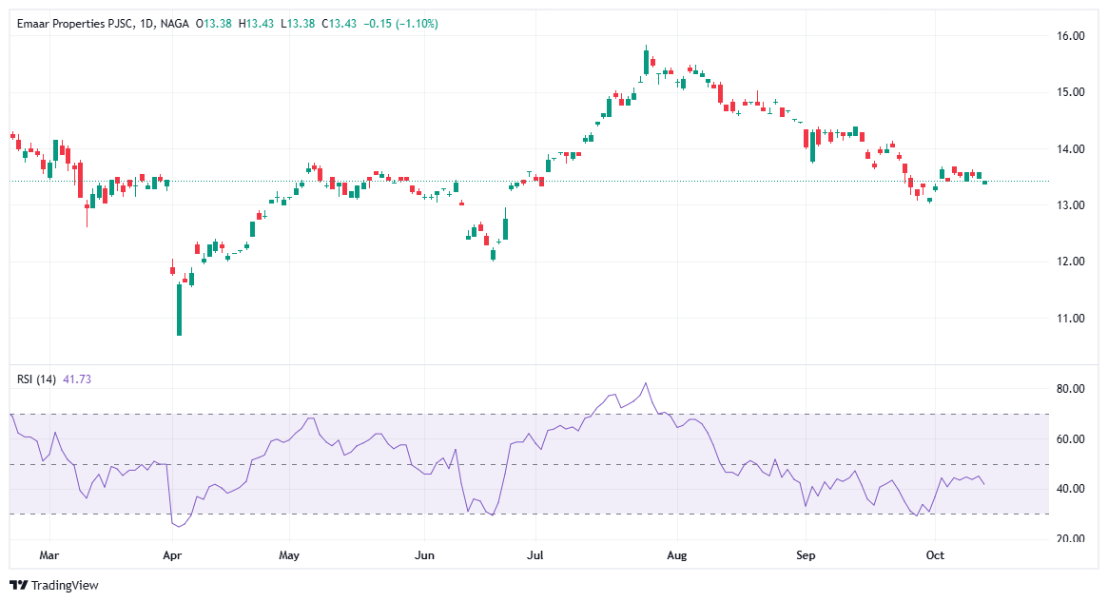Screen dimensions: 1108x602
Task: Select the 1D interval label
Action: tap(146, 24)
